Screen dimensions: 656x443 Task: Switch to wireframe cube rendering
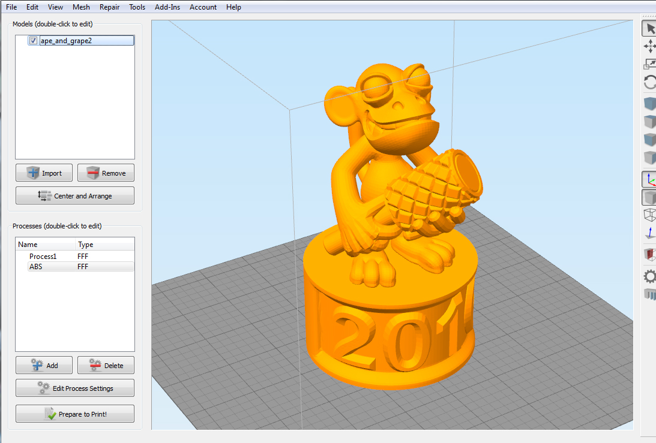point(650,215)
